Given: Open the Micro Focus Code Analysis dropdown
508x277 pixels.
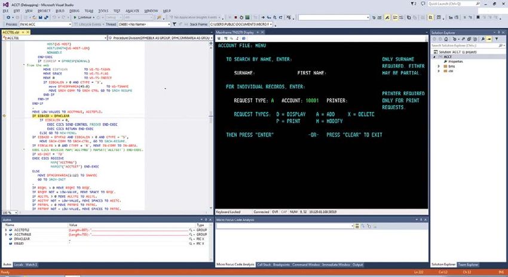Looking at the screenshot, I should (x=285, y=226).
